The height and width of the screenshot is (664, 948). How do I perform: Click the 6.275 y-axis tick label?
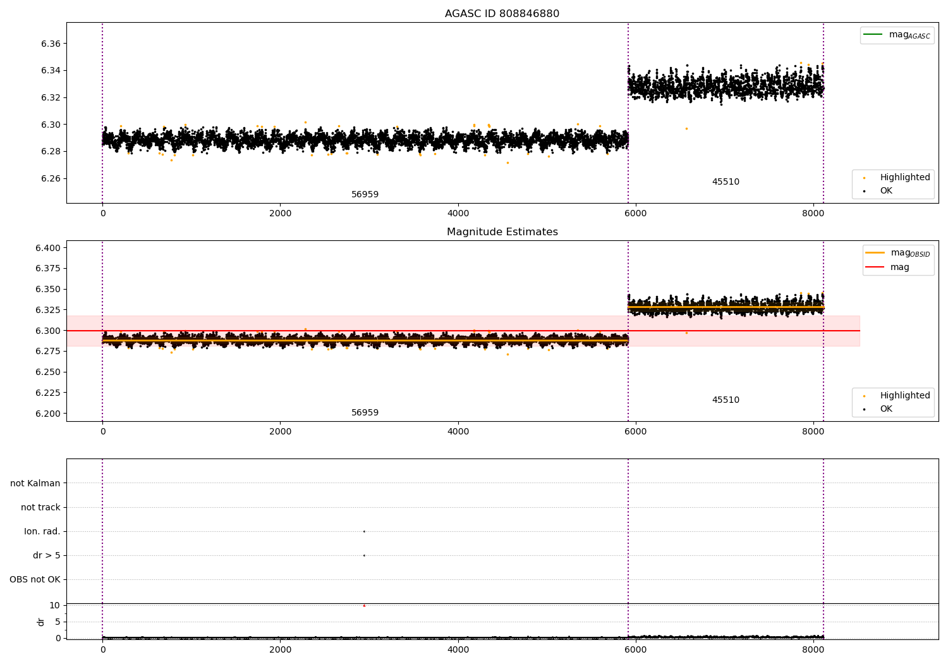point(48,352)
